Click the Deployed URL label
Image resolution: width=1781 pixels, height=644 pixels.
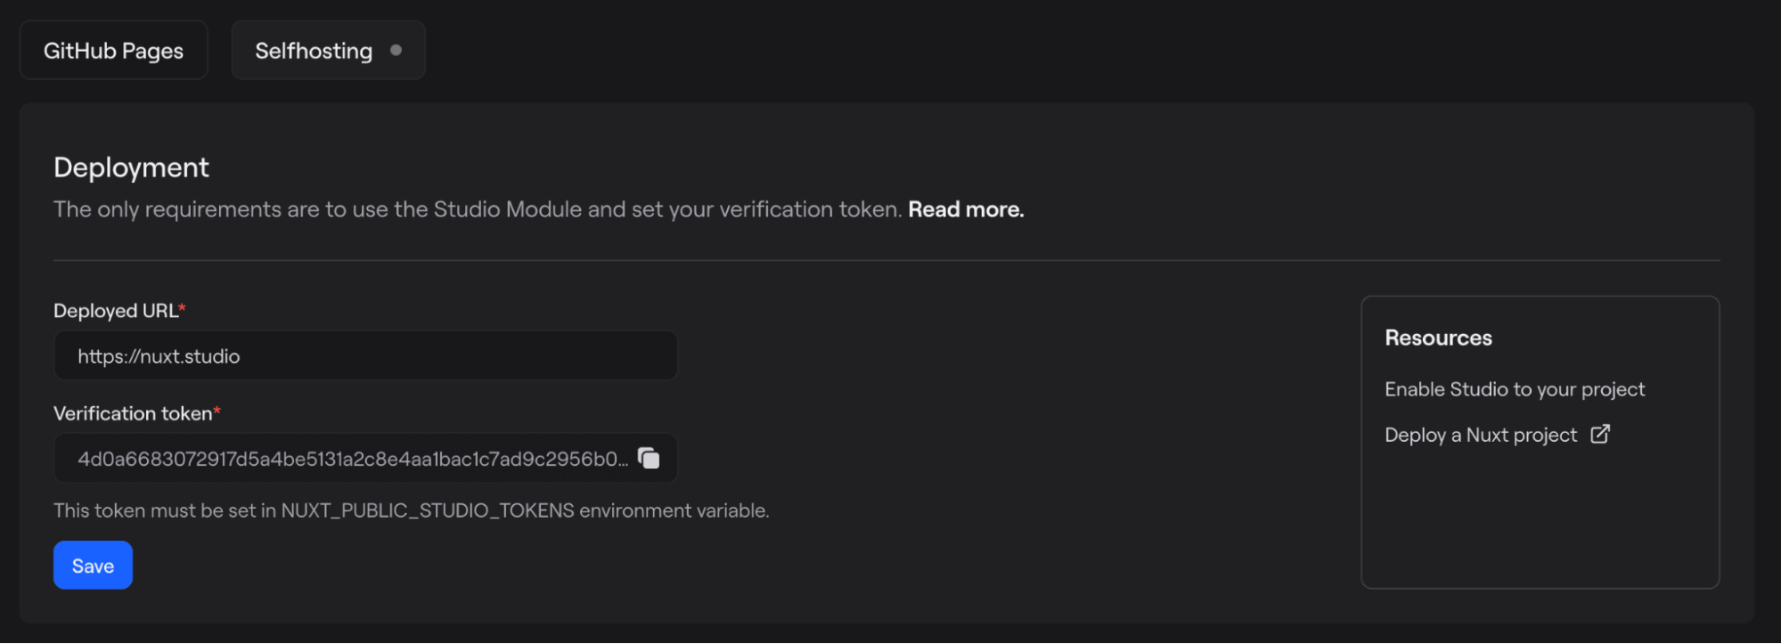119,311
